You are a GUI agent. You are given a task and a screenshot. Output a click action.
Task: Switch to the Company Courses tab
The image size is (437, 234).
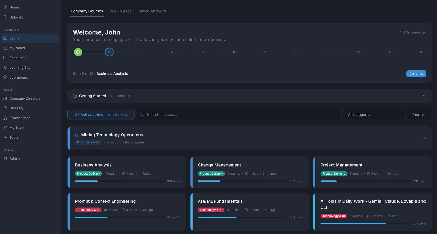coord(87,11)
